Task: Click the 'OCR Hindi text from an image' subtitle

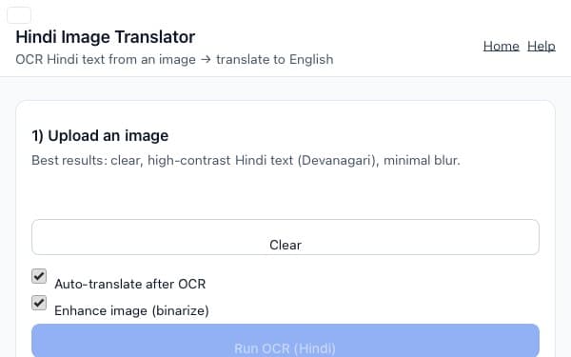Action: click(x=174, y=59)
